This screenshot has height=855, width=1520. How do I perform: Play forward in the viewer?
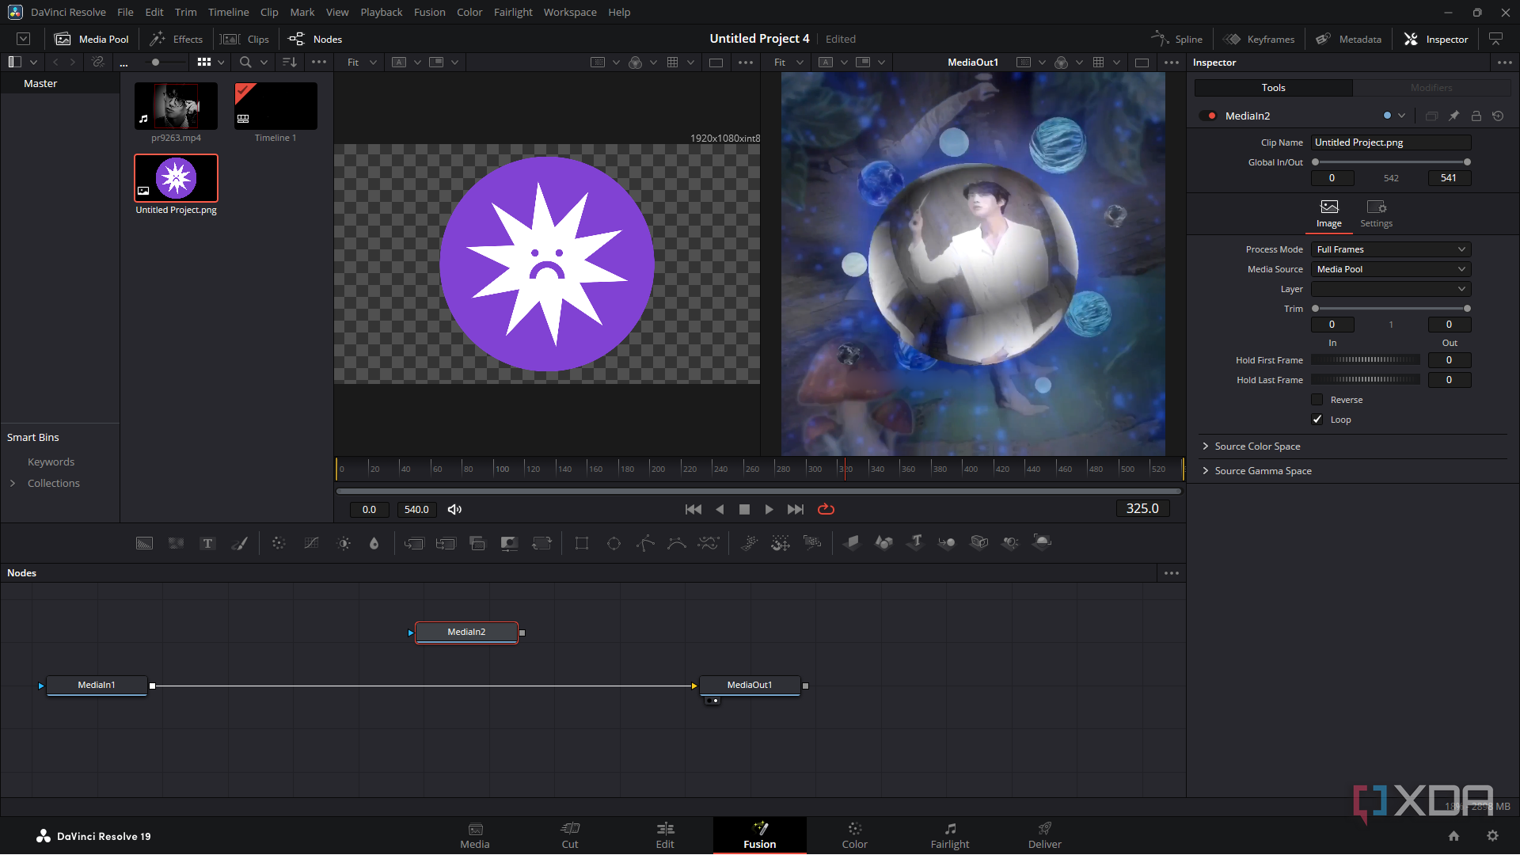(769, 510)
